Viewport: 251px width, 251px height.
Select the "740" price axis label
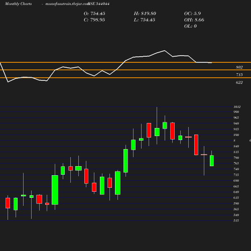coord(236,169)
